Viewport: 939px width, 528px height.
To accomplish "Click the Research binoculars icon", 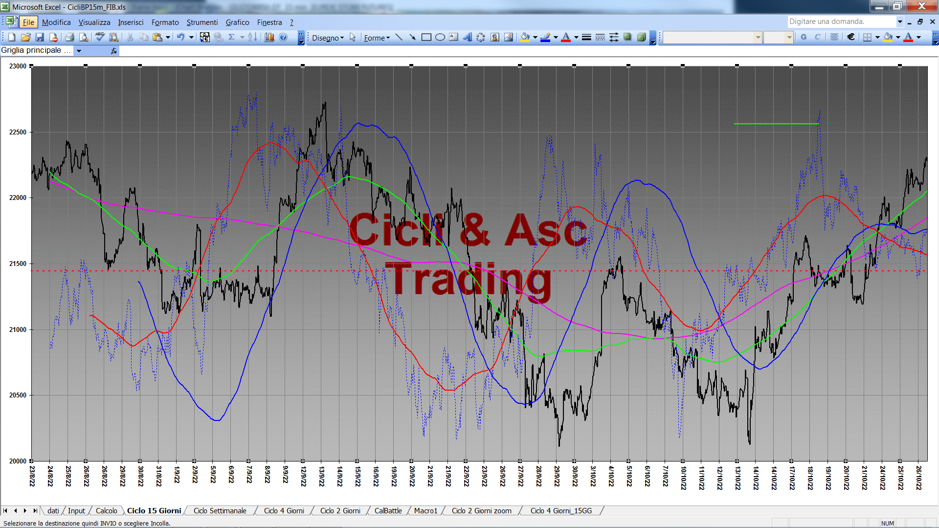I will [x=113, y=37].
